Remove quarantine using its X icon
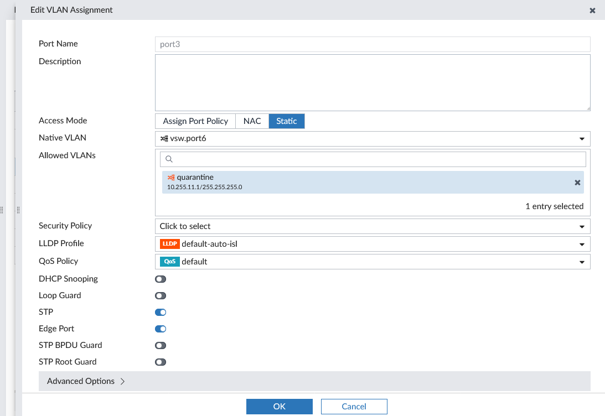This screenshot has height=416, width=605. [x=577, y=182]
